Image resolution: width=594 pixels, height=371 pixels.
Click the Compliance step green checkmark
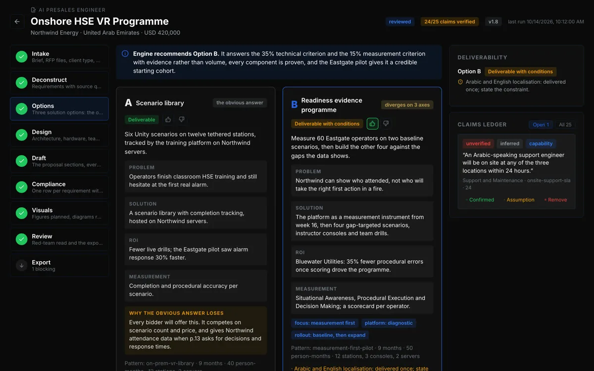pyautogui.click(x=21, y=187)
